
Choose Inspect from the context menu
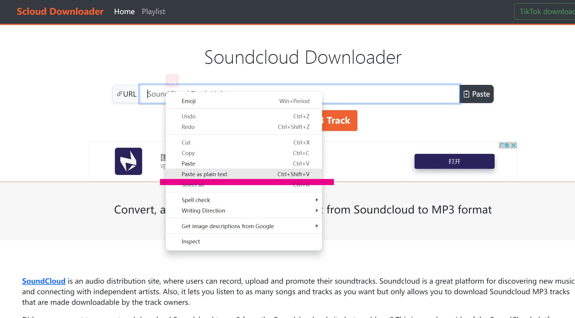(x=244, y=241)
